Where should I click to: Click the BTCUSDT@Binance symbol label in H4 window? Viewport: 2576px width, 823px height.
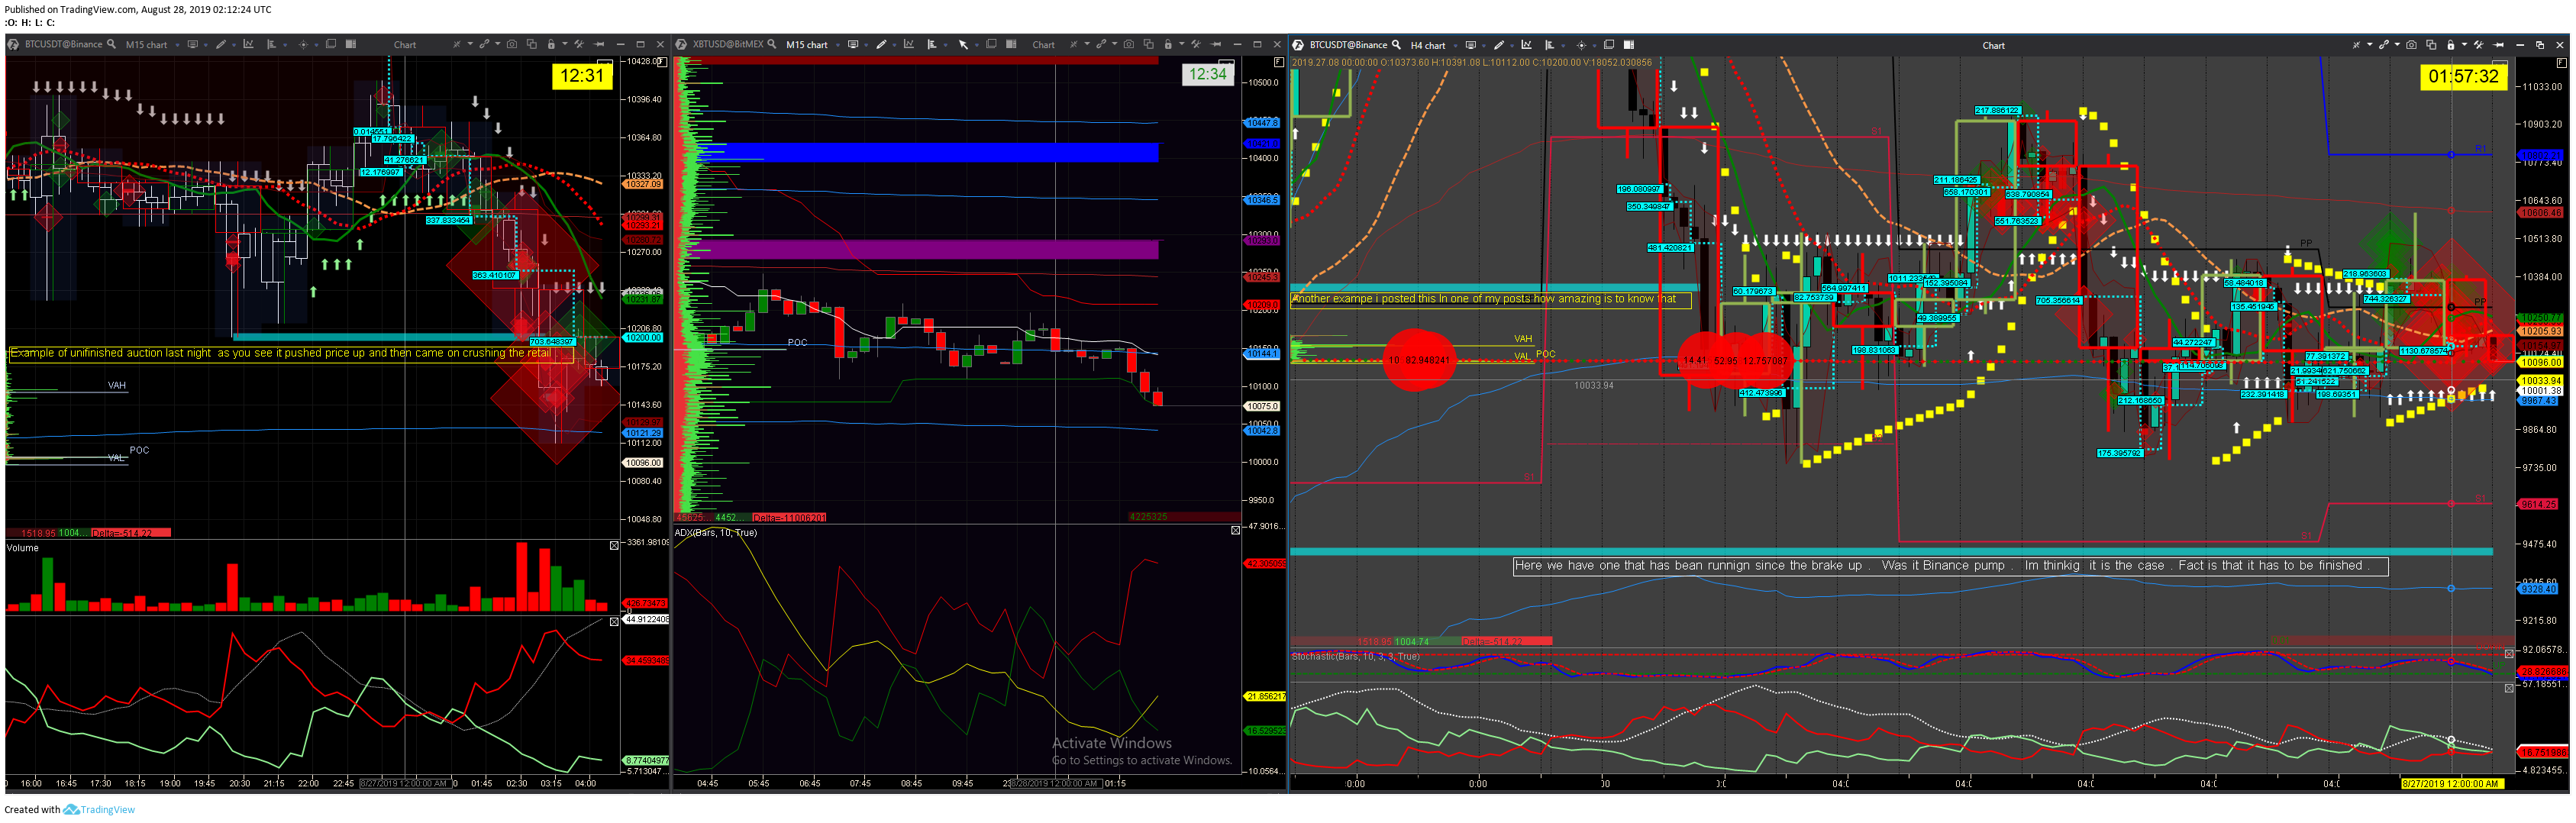[x=1348, y=45]
